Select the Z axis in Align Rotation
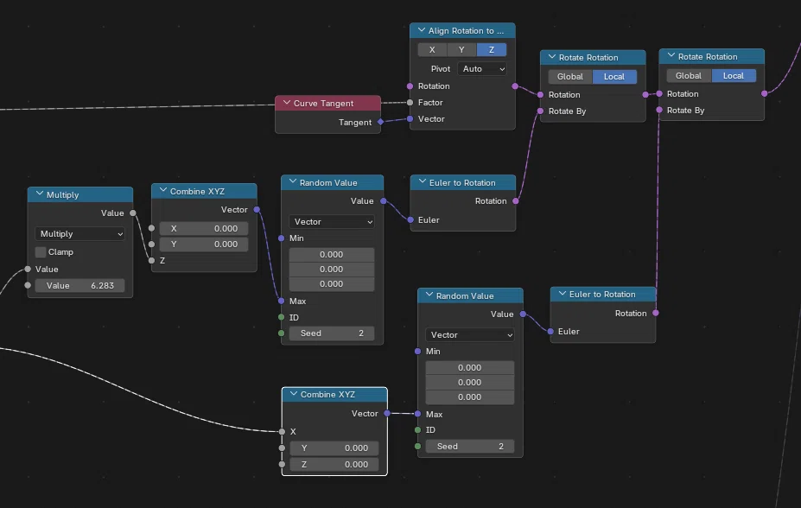Viewport: 801px width, 508px height. click(x=492, y=49)
